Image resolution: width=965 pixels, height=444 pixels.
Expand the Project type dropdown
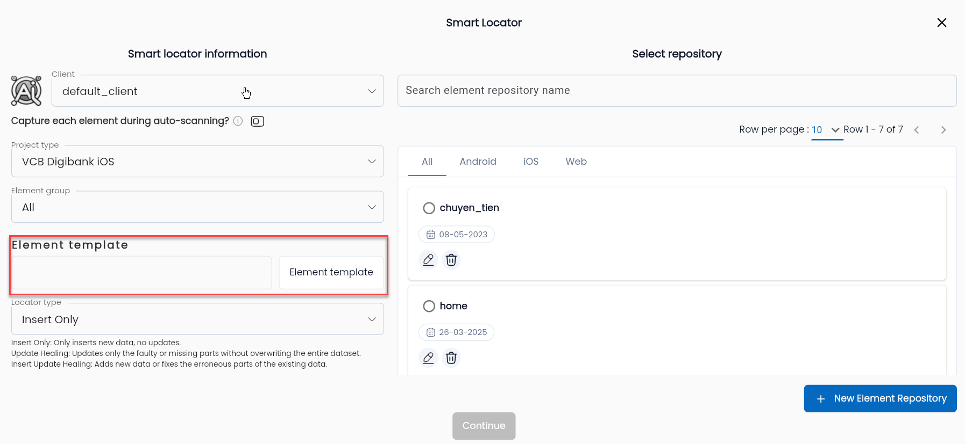[x=197, y=162]
